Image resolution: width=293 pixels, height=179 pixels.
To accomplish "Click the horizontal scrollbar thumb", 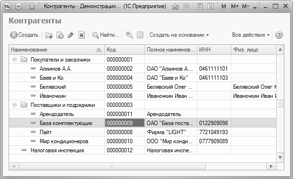I will pyautogui.click(x=112, y=166).
